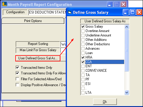The width and height of the screenshot is (143, 107).
Task: Tick the ESI checkbox
Action: 83,84
